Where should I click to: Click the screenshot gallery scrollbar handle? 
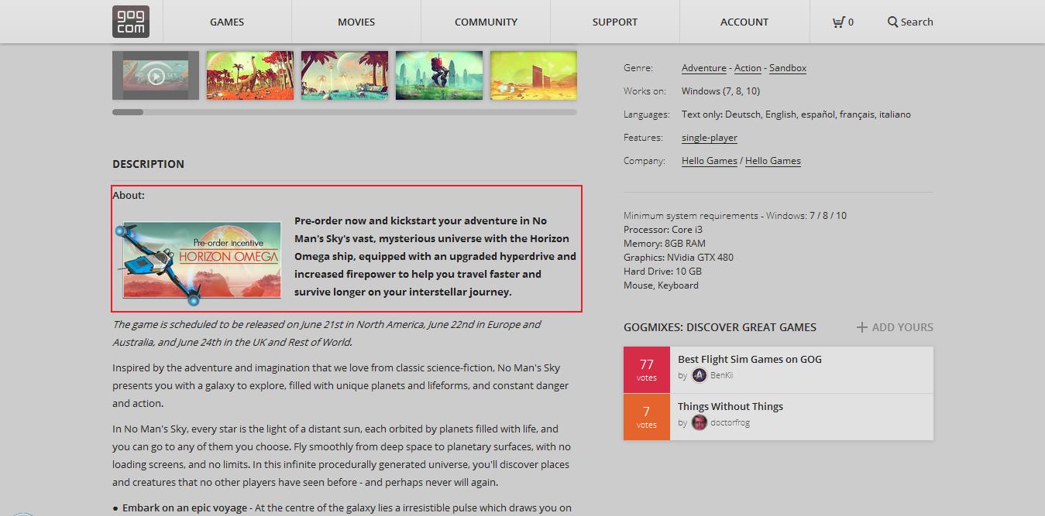(x=128, y=112)
